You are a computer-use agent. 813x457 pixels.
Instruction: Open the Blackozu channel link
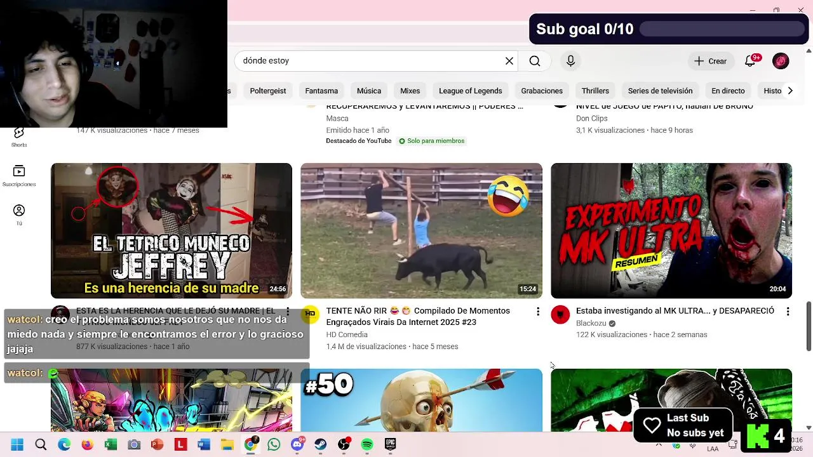(591, 323)
